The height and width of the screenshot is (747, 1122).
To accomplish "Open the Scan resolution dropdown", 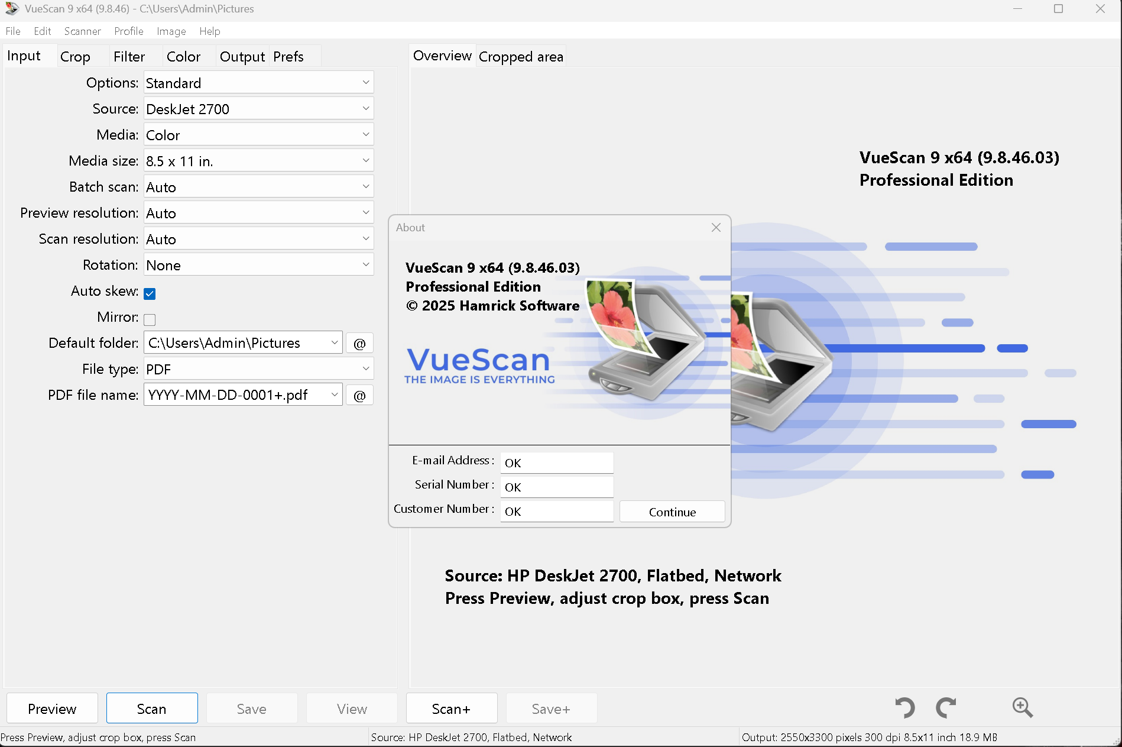I will (258, 239).
